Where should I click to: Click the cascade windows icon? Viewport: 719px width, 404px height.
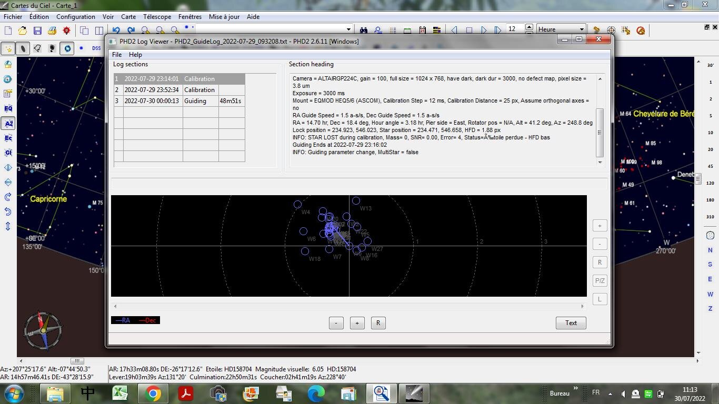click(84, 31)
